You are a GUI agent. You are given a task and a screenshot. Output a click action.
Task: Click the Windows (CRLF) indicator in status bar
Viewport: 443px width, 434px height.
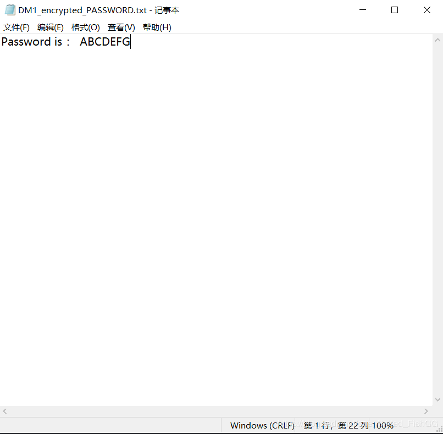pyautogui.click(x=262, y=425)
